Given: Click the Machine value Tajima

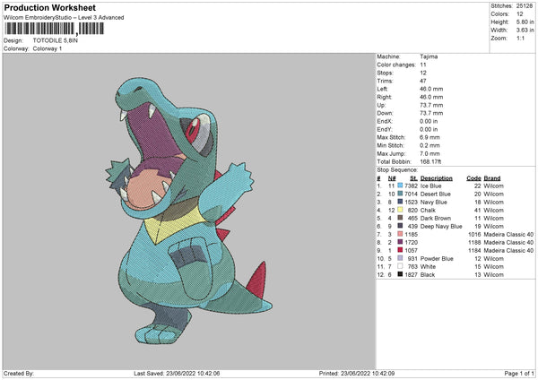Looking at the screenshot, I should [429, 56].
